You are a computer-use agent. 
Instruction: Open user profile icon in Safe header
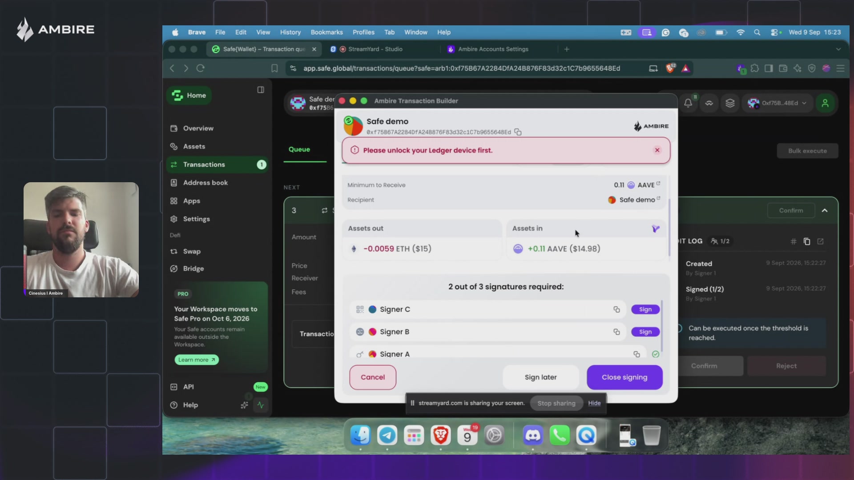click(825, 103)
